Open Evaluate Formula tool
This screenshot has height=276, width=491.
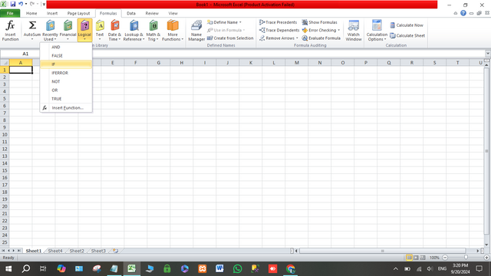click(321, 38)
